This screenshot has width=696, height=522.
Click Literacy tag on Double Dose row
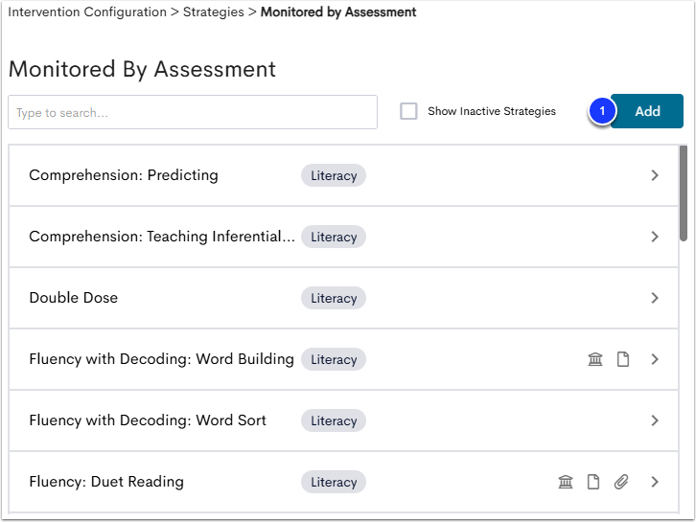(x=334, y=298)
